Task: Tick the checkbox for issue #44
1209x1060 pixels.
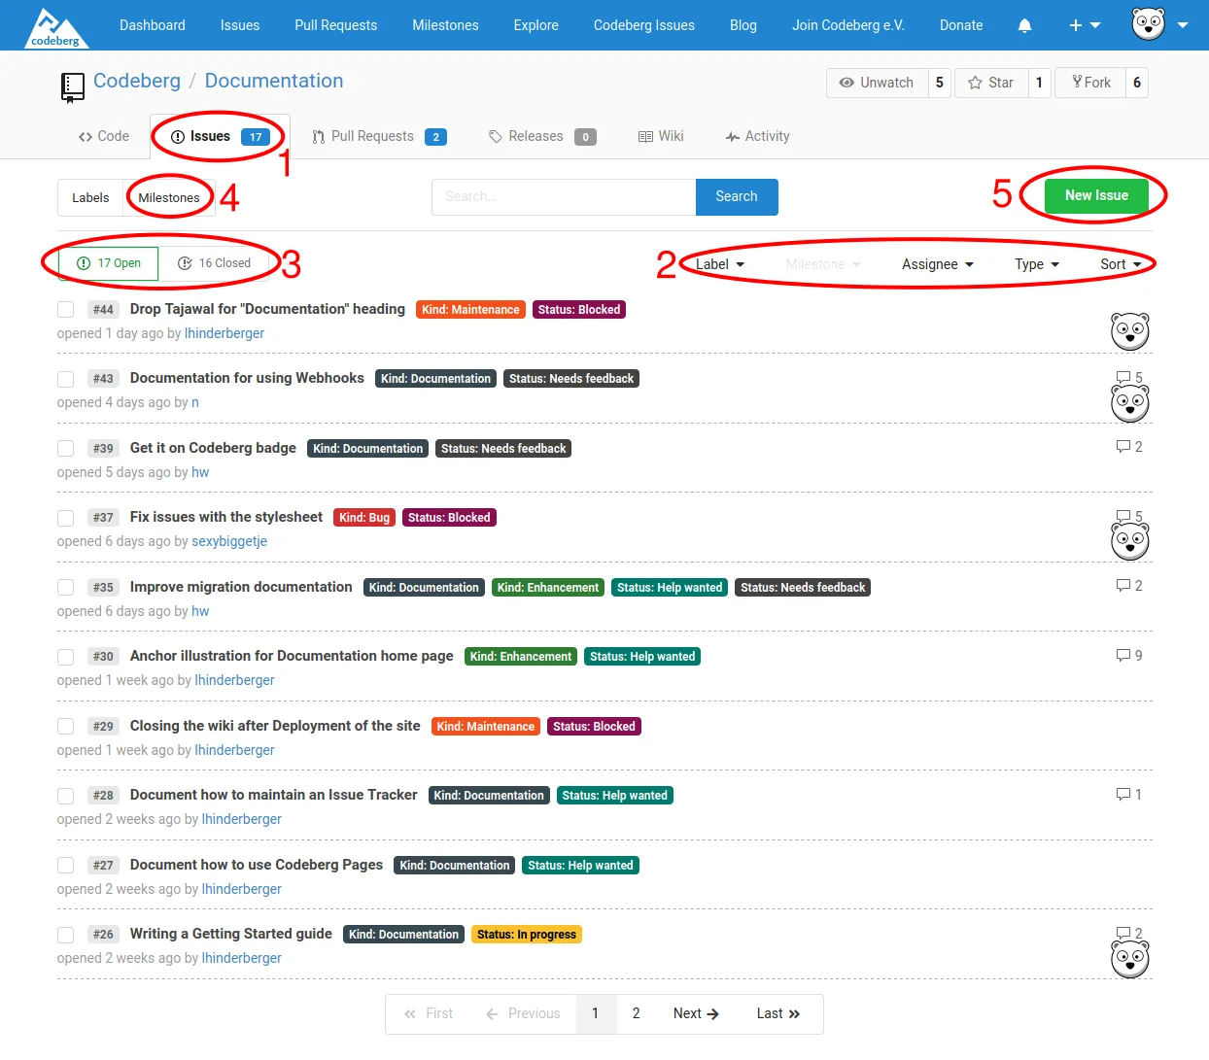Action: click(x=66, y=310)
